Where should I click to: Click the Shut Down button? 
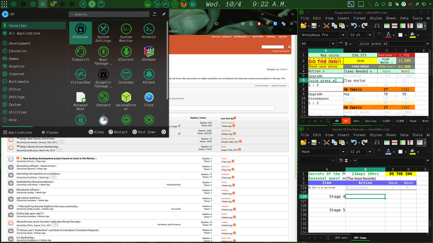click(x=143, y=132)
